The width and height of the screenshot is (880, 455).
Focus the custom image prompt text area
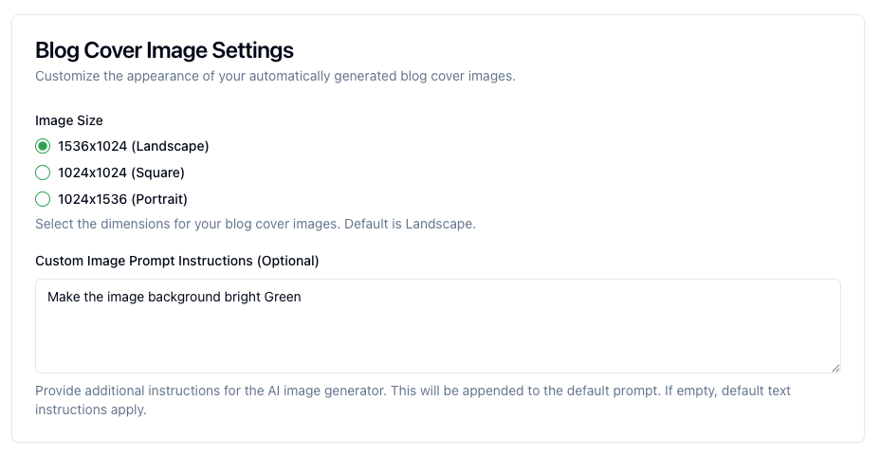pyautogui.click(x=437, y=337)
